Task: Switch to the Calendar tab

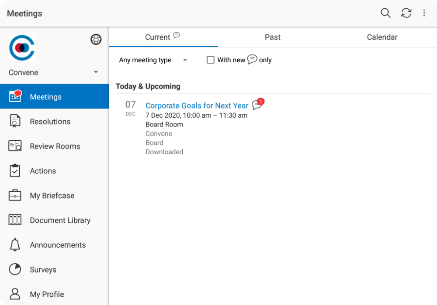Action: pos(382,37)
